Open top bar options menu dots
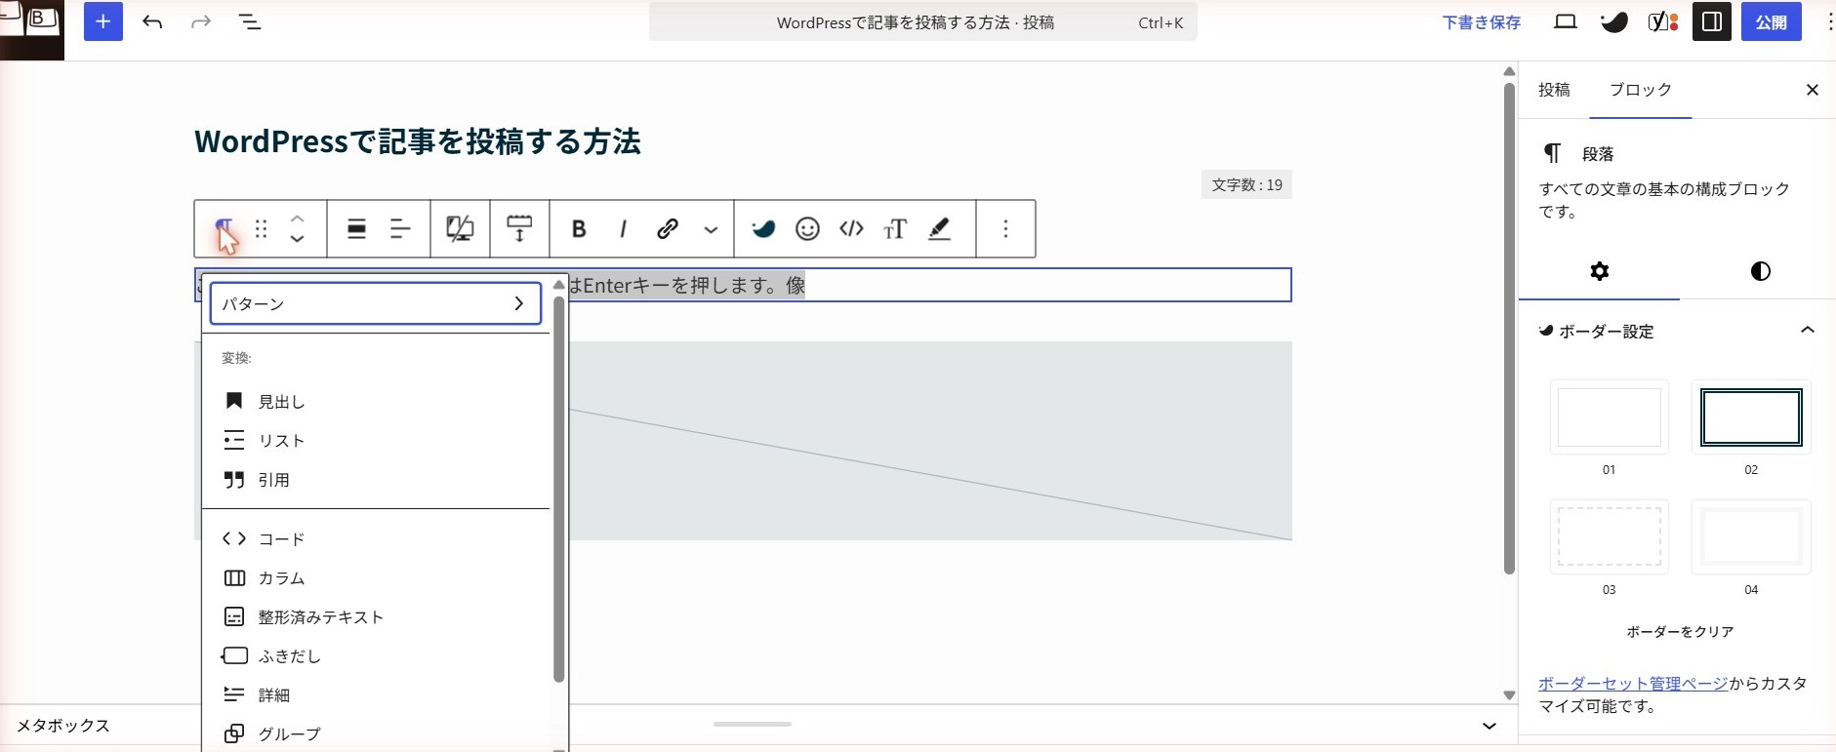1836x752 pixels. coord(1829,21)
